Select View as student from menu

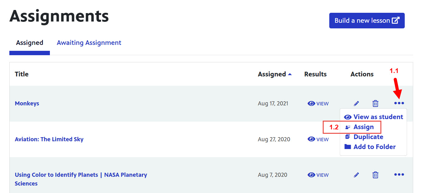click(x=373, y=117)
